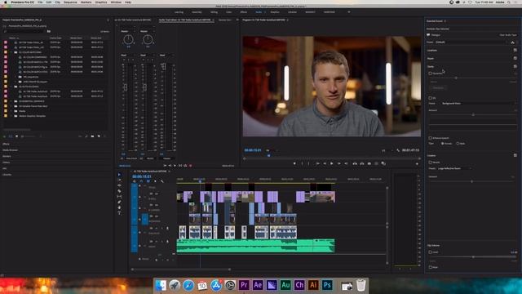The image size is (522, 294).
Task: Open the collapsed History panel
Action: click(x=6, y=163)
